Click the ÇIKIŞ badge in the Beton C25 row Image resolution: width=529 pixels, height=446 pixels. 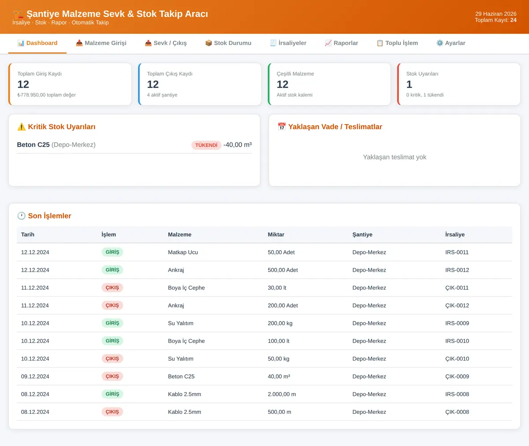112,376
